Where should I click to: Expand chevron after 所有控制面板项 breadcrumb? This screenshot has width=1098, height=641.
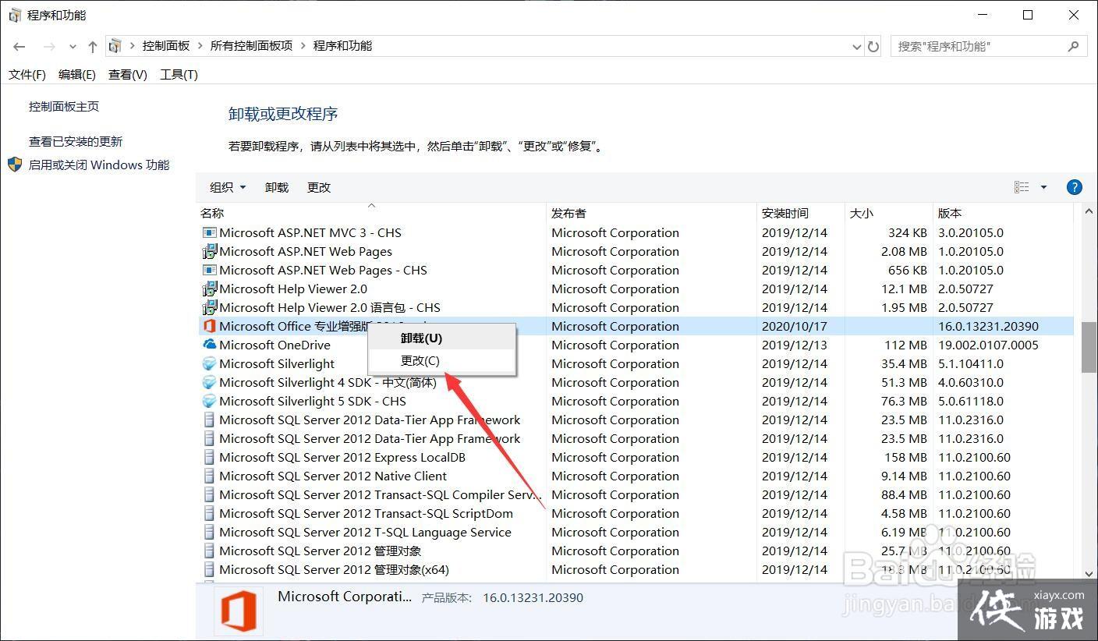303,46
